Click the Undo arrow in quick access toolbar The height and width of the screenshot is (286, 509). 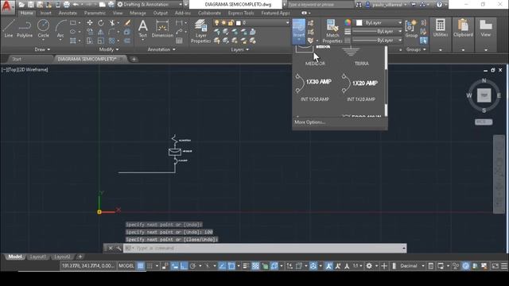(x=76, y=5)
